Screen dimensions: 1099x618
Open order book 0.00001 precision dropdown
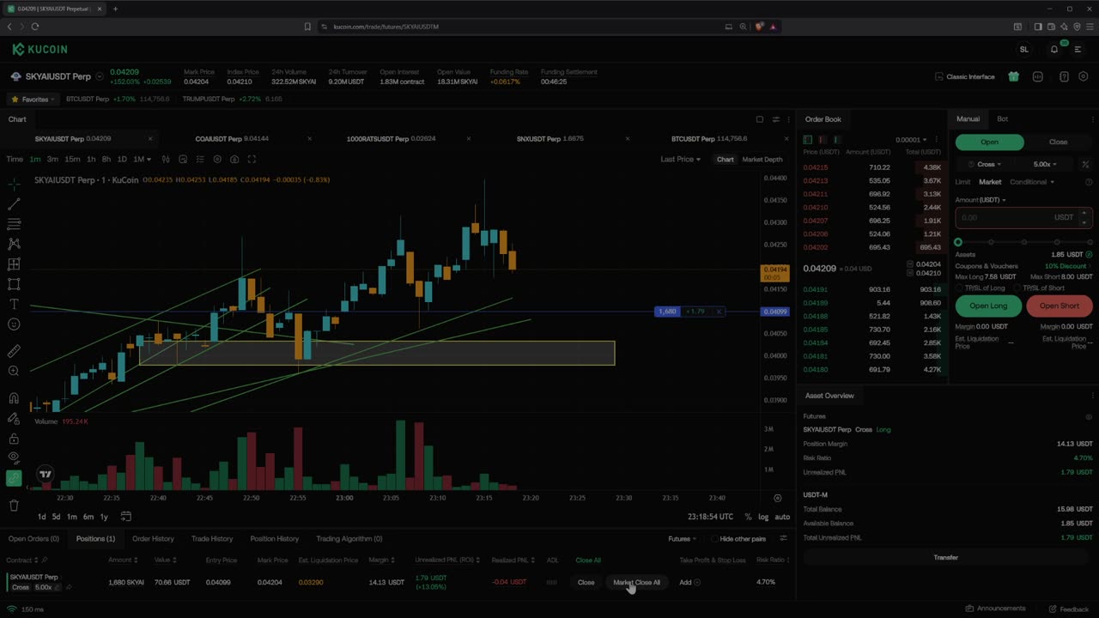click(911, 139)
